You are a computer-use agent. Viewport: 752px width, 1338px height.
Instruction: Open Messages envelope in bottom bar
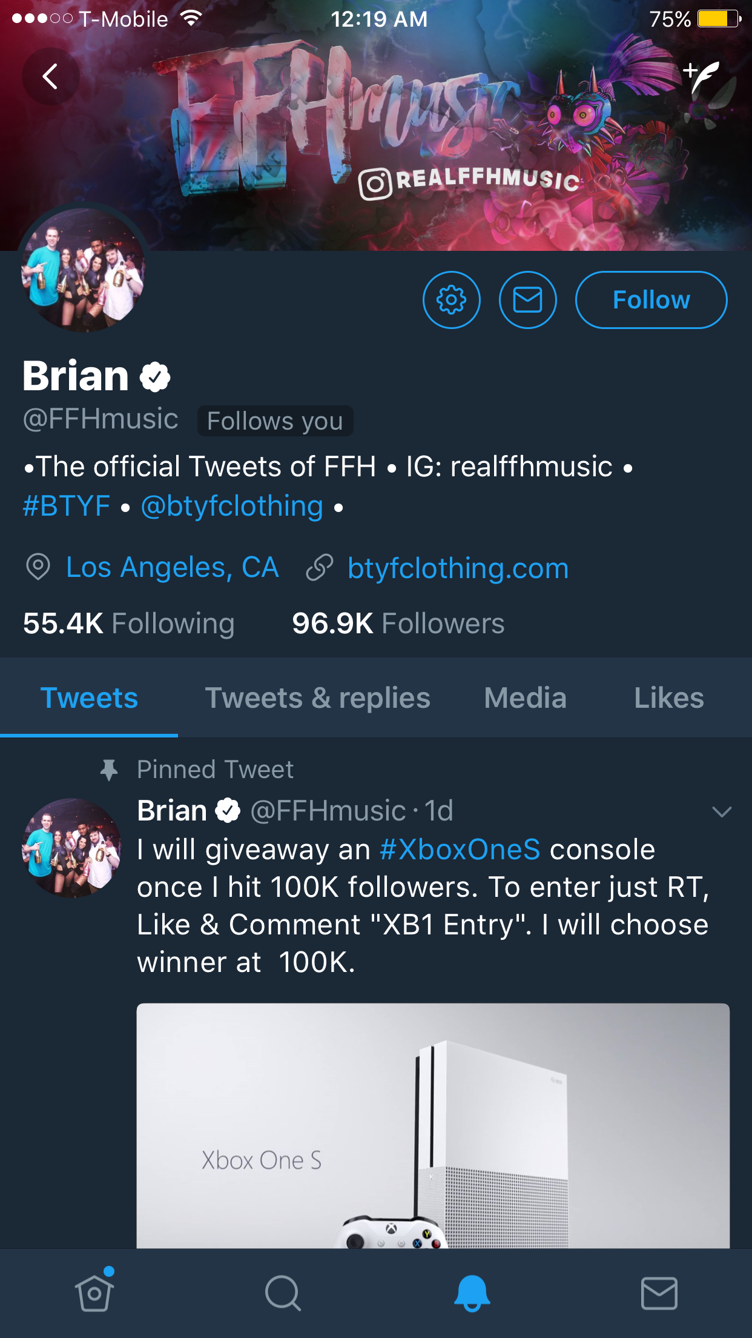click(x=659, y=1293)
